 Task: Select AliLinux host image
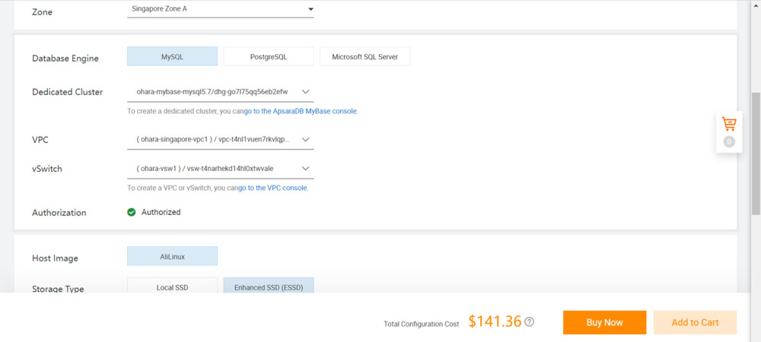pyautogui.click(x=172, y=256)
